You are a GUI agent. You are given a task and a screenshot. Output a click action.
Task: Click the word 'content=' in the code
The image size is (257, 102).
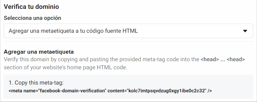pyautogui.click(x=117, y=91)
